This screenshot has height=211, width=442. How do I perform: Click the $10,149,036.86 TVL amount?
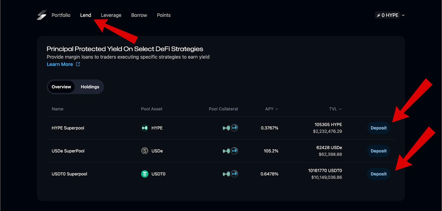point(327,177)
